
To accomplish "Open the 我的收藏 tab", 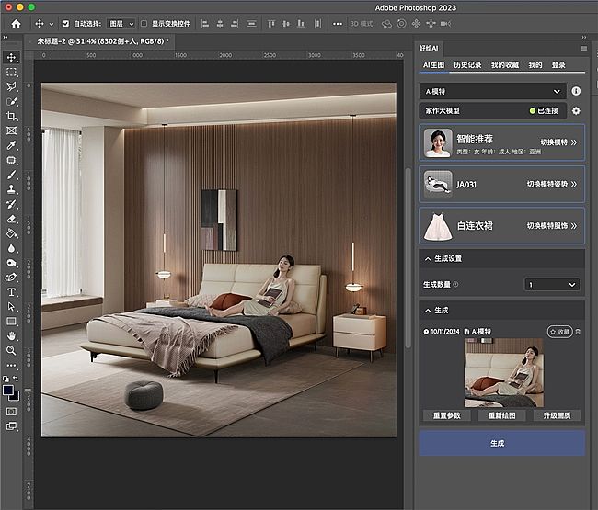I will point(505,65).
